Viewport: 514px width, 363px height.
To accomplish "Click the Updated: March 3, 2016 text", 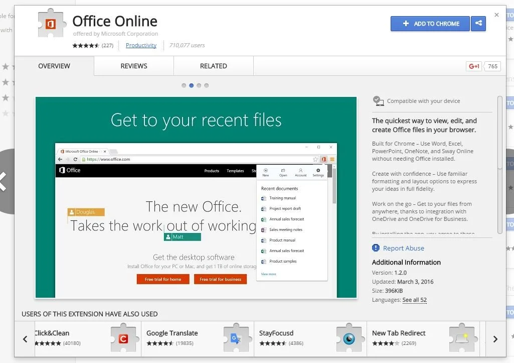I will point(403,282).
